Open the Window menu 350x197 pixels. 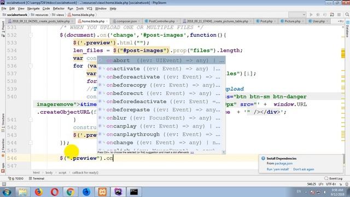(x=101, y=9)
